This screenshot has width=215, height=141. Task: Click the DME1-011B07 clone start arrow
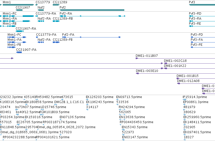tap(137, 58)
